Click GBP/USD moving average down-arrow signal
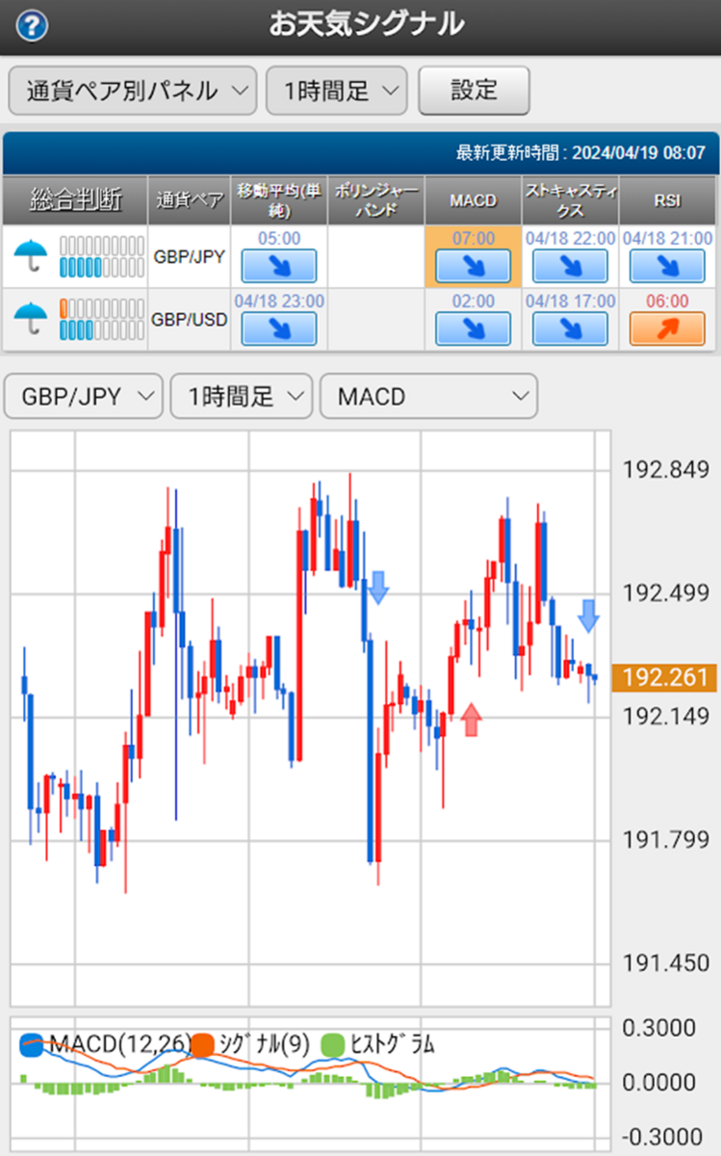 pos(278,328)
